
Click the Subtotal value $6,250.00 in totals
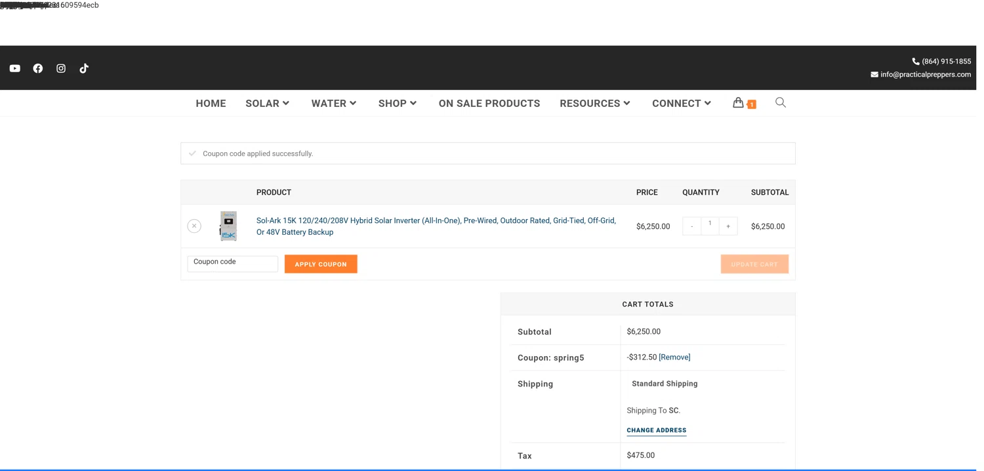(x=644, y=331)
